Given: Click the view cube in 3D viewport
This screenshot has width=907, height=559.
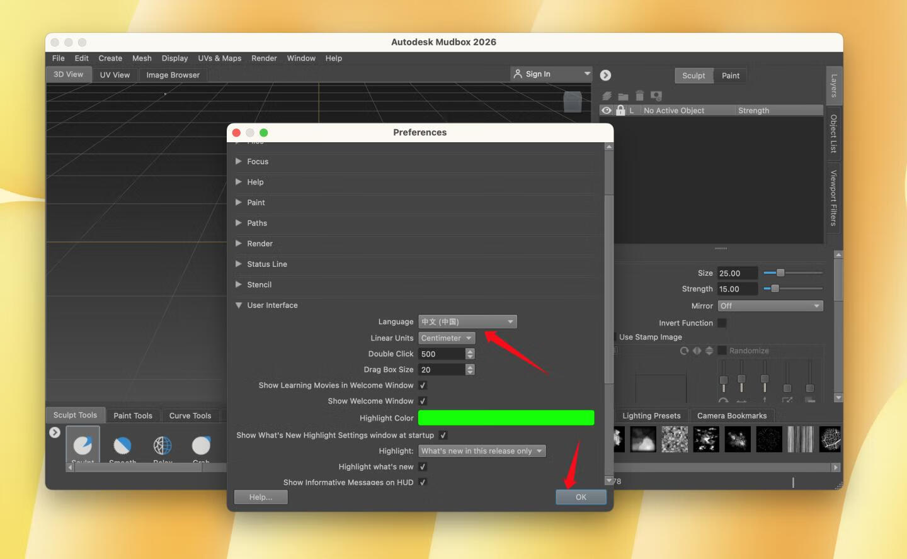Looking at the screenshot, I should tap(572, 102).
